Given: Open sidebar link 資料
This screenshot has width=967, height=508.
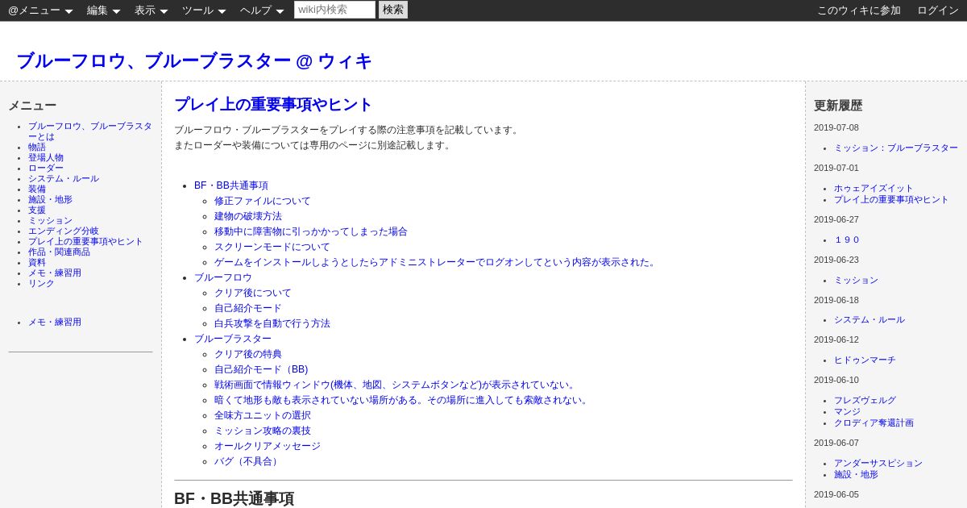Looking at the screenshot, I should (x=37, y=263).
